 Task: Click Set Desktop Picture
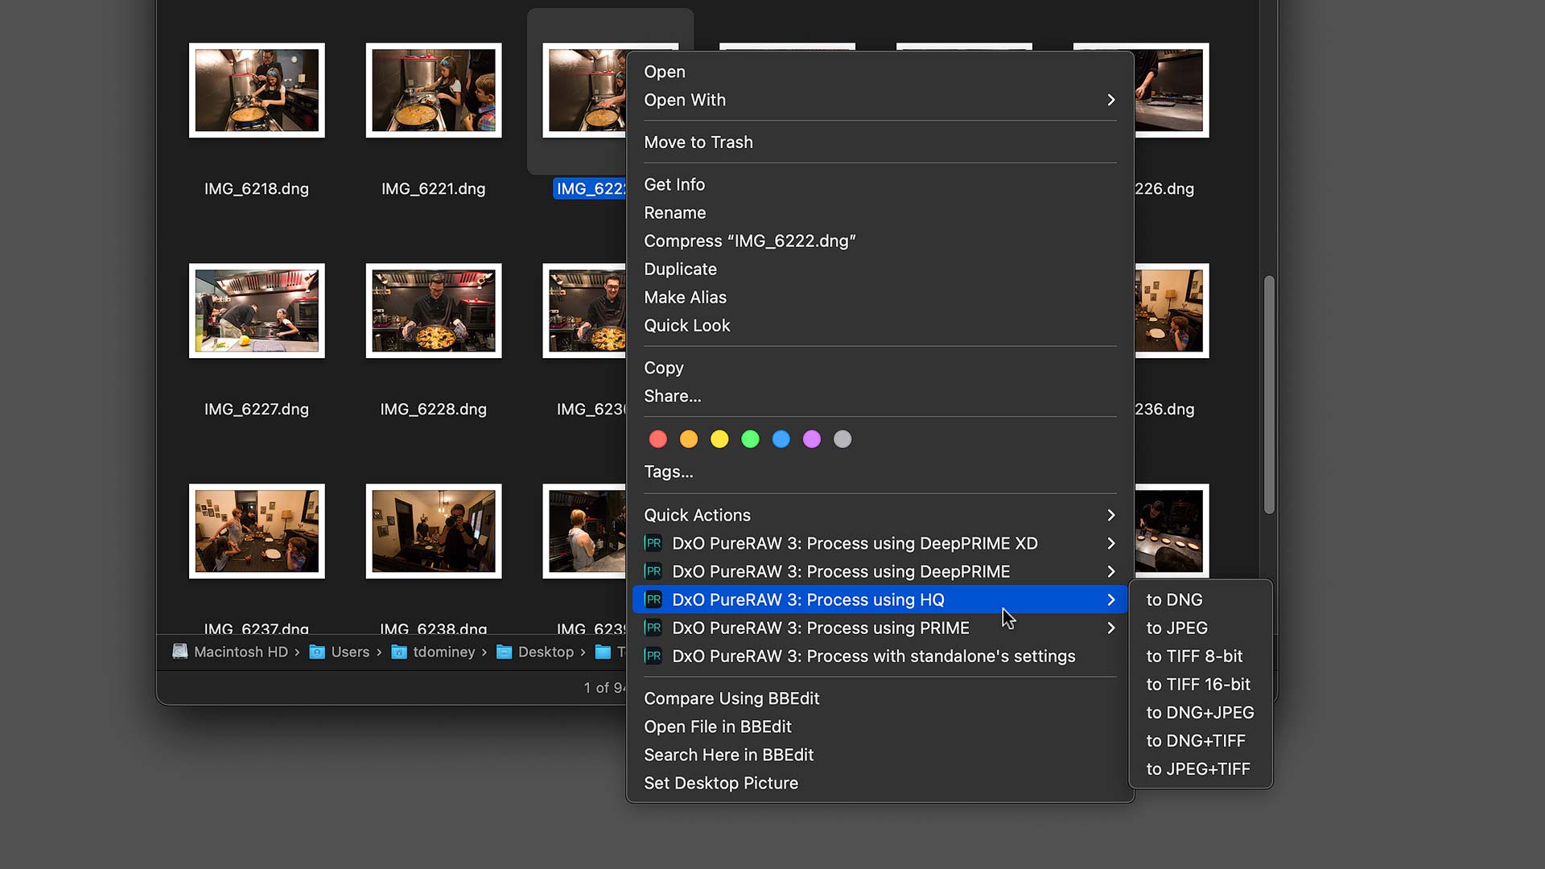720,782
